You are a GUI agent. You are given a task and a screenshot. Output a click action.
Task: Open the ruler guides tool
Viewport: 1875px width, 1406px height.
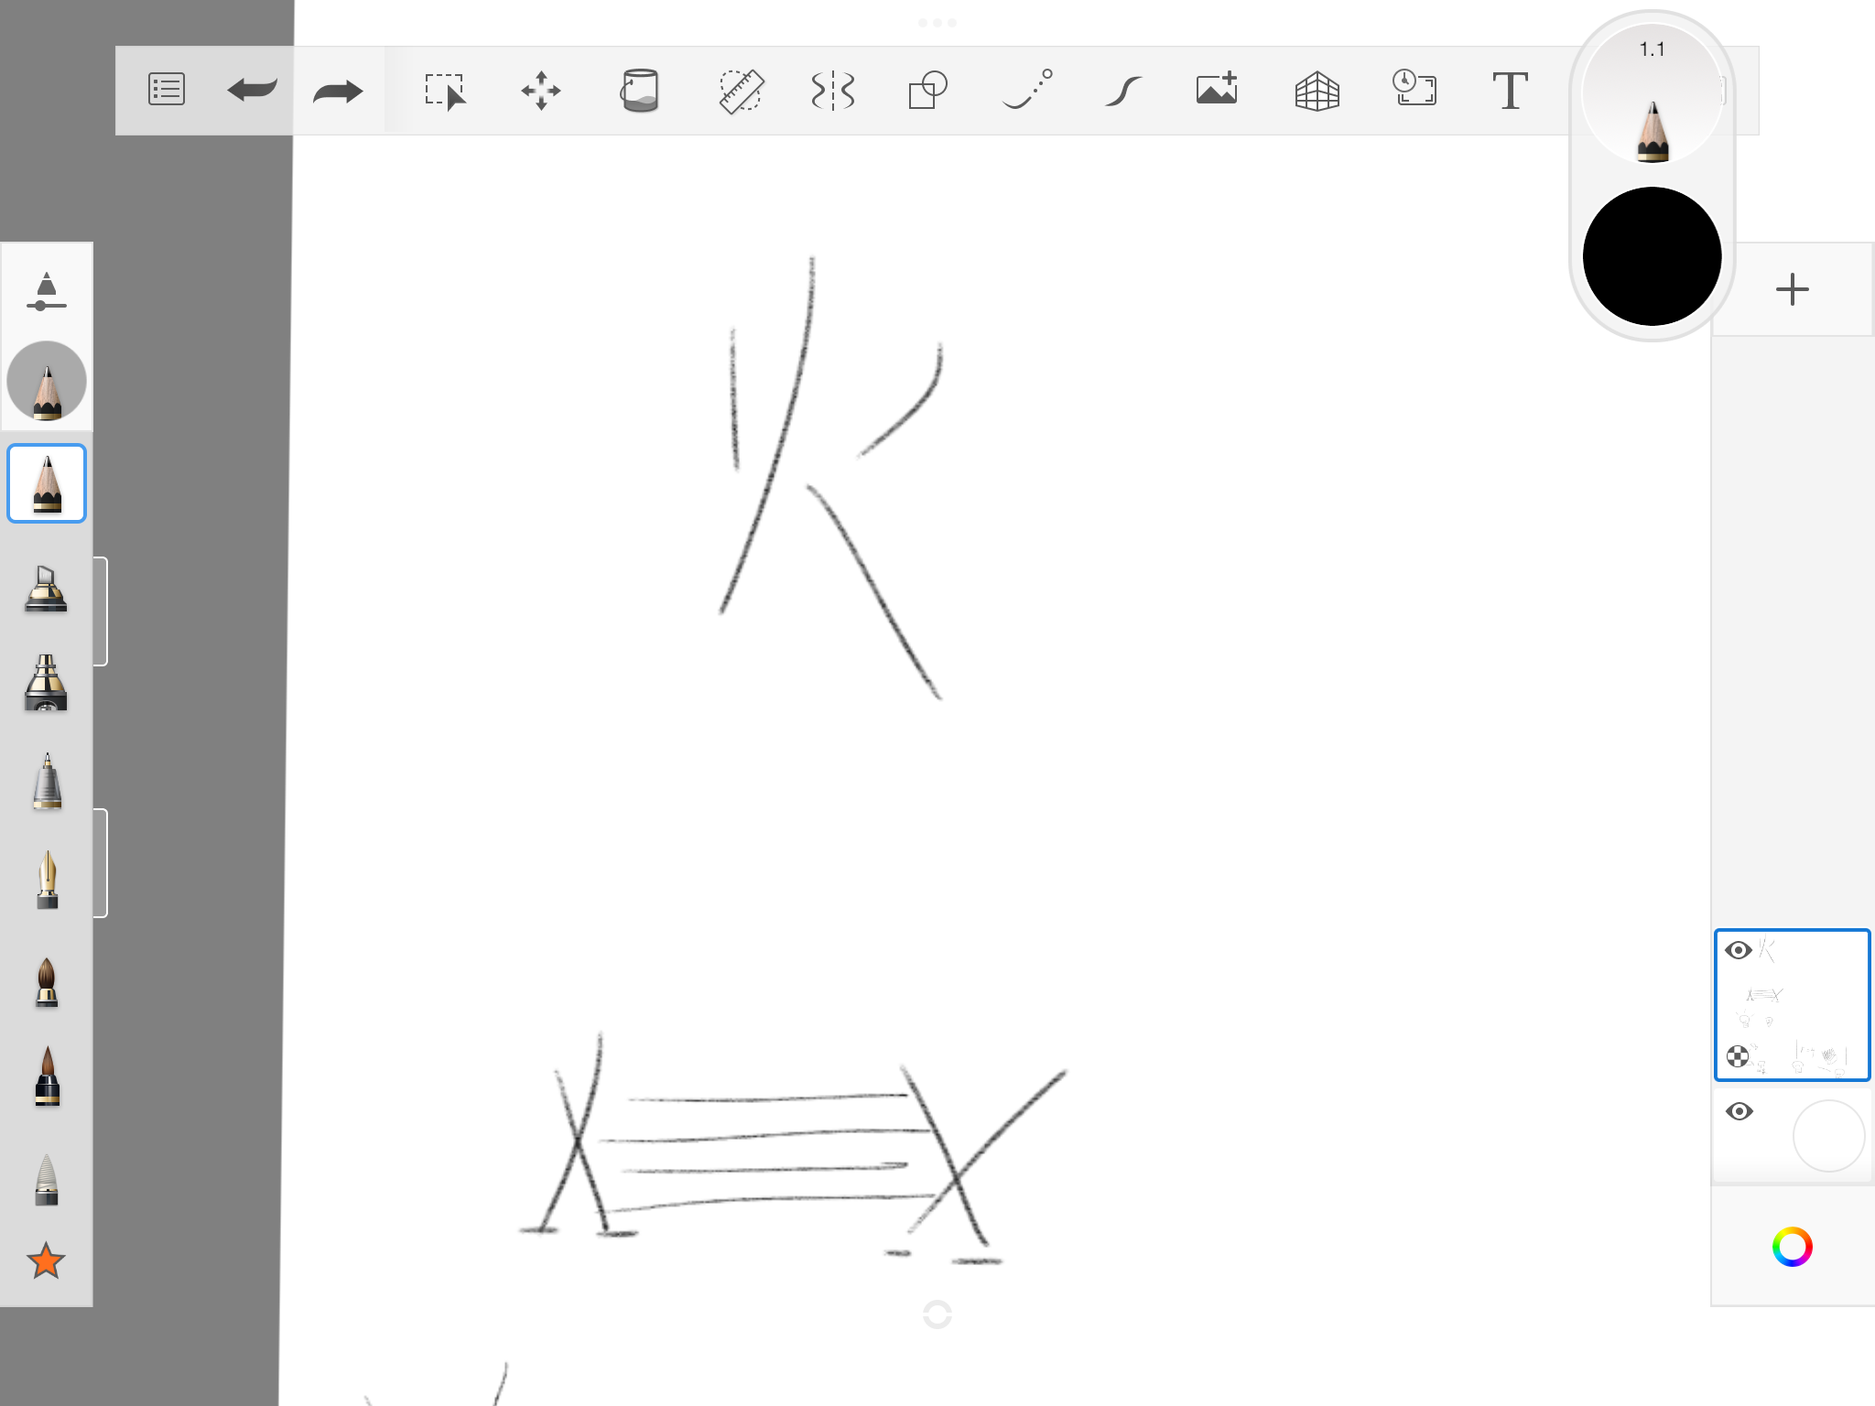tap(740, 91)
